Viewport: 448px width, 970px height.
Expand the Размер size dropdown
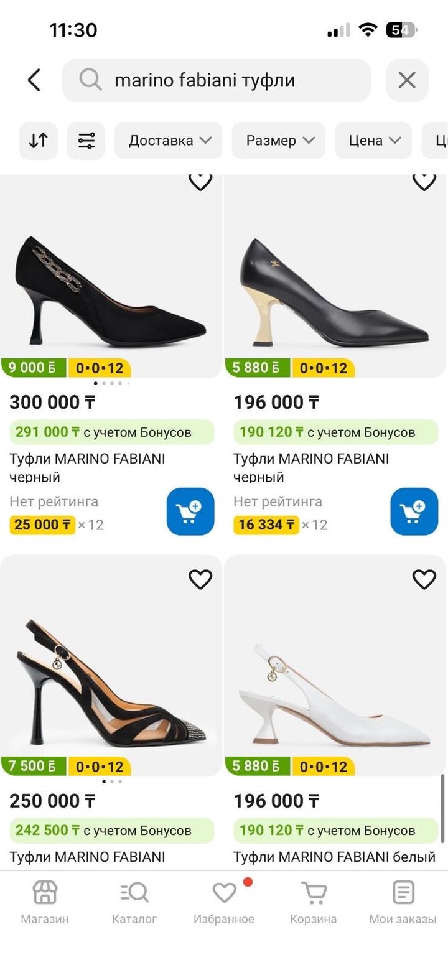tap(279, 141)
